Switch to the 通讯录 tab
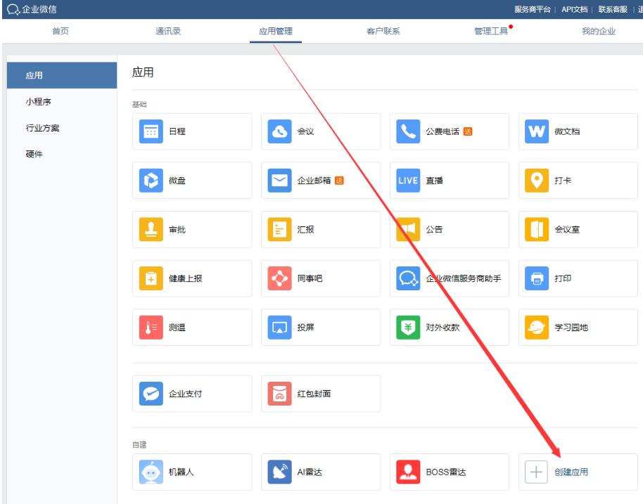Viewport: 643px width, 504px height. (x=168, y=31)
